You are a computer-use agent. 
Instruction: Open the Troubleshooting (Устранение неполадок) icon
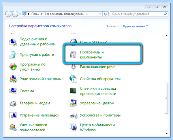coord(13,115)
